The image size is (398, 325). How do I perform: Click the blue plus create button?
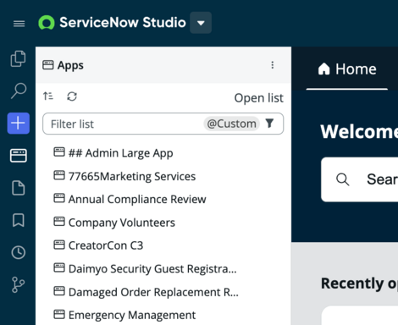tap(19, 124)
